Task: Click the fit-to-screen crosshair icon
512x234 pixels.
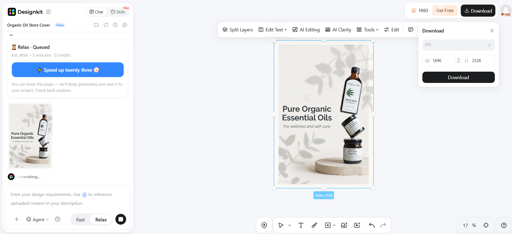Action: (x=486, y=225)
